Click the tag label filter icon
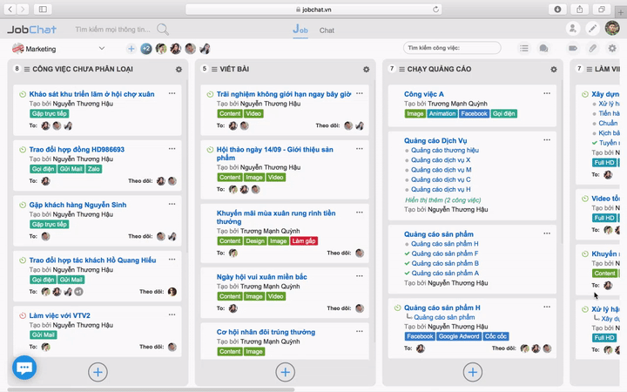Viewport: 627px width, 392px height. point(573,49)
